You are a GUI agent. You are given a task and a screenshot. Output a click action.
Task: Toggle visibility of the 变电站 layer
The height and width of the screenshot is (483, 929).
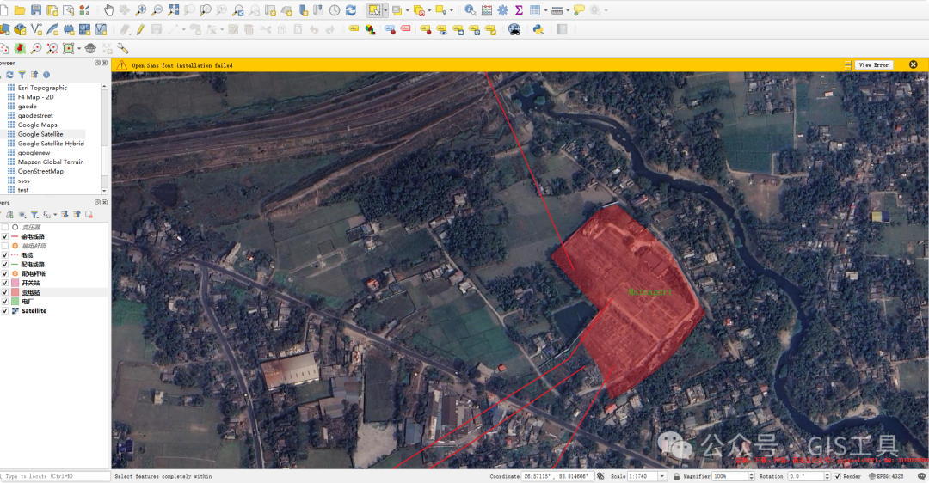(x=5, y=292)
